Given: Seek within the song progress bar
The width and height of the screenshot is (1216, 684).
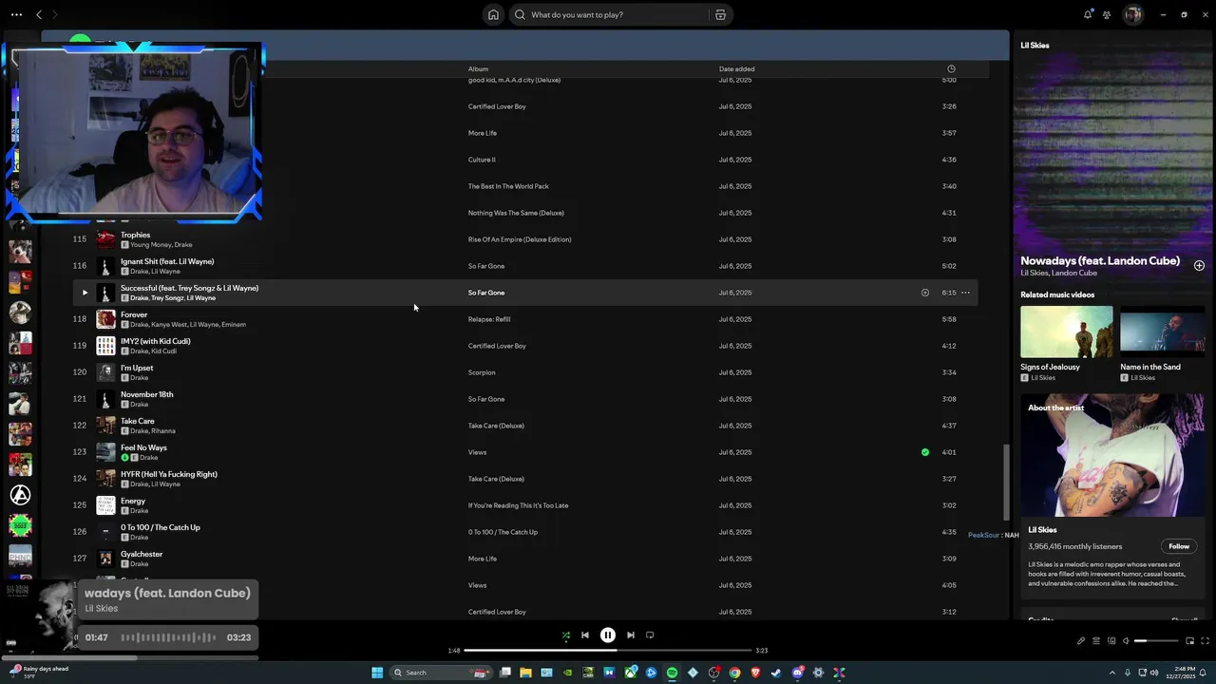Looking at the screenshot, I should point(608,651).
